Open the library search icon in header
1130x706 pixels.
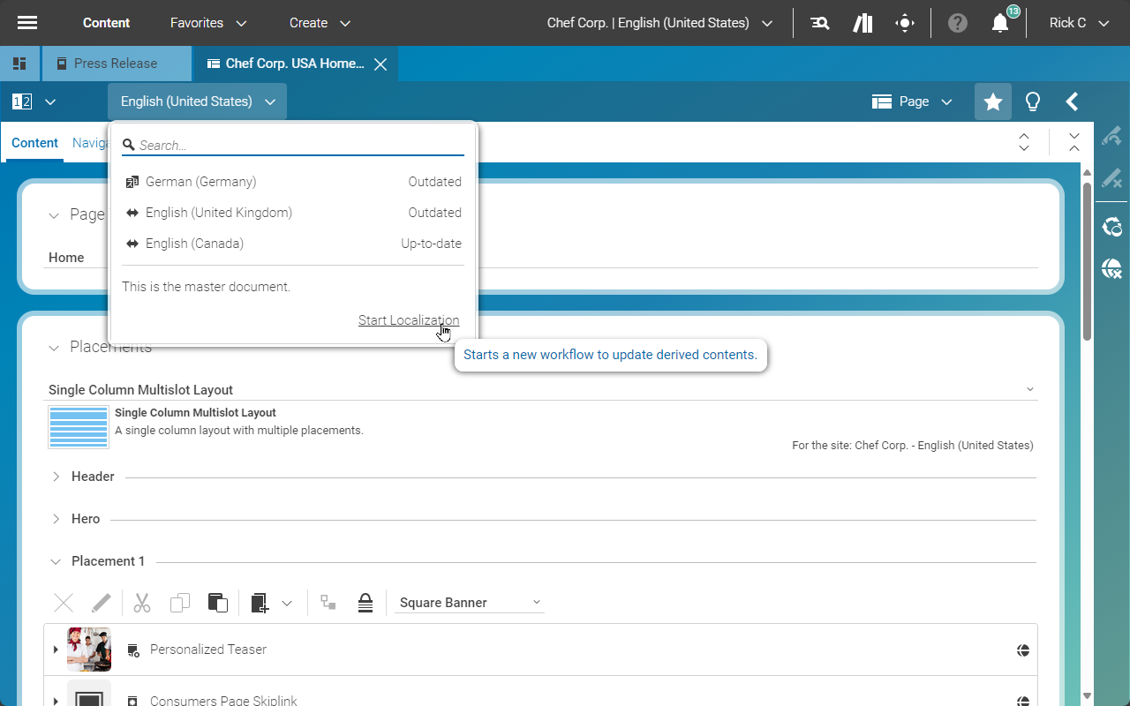819,22
